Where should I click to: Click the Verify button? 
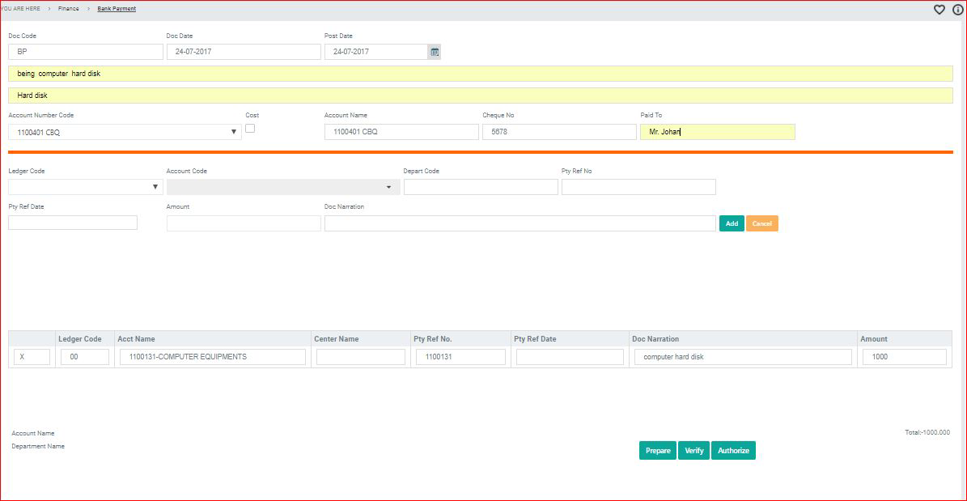694,451
